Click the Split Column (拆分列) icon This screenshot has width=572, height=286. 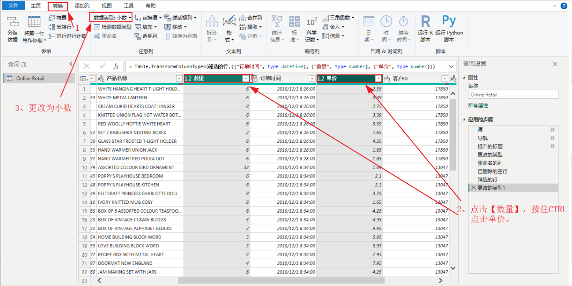click(x=212, y=21)
